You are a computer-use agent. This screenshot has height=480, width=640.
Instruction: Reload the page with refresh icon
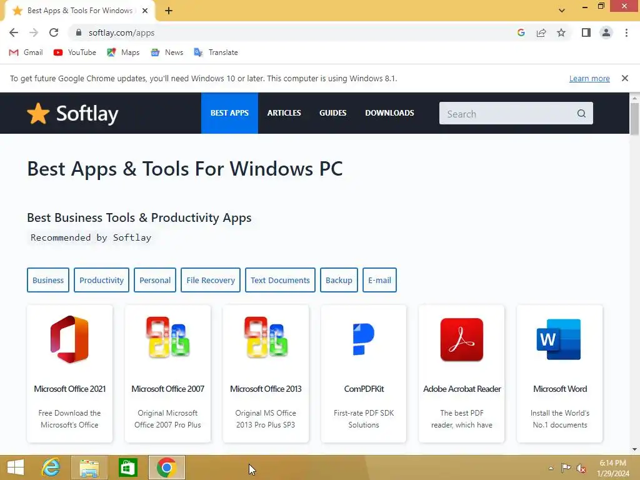(54, 32)
